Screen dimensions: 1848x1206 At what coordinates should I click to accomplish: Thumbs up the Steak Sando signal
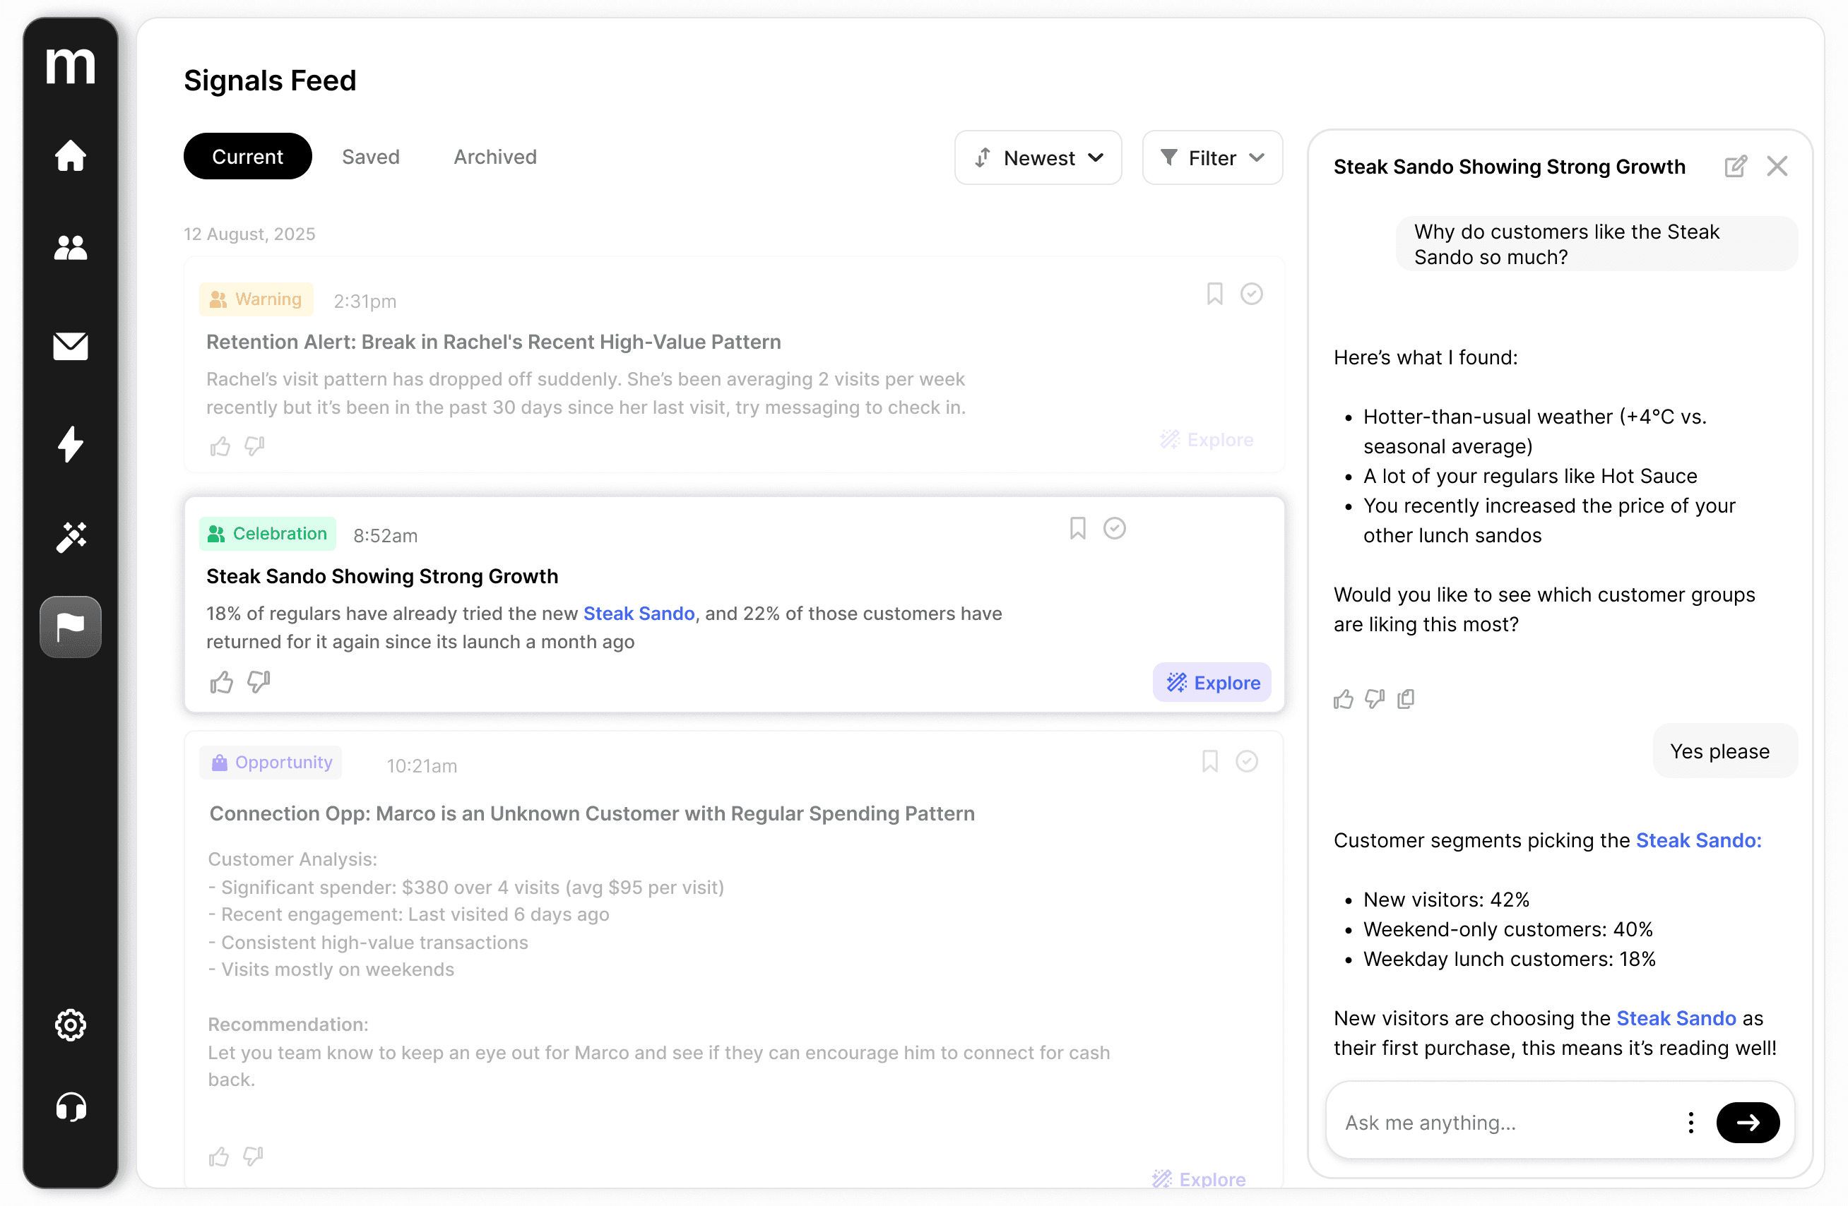[x=221, y=682]
